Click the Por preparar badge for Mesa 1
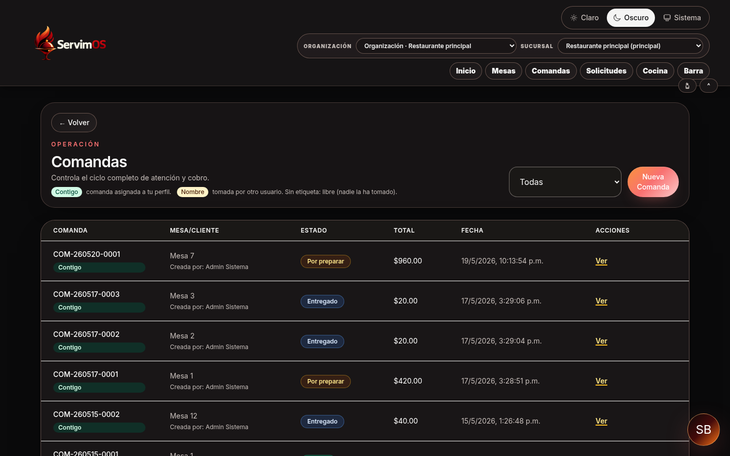 click(x=325, y=382)
